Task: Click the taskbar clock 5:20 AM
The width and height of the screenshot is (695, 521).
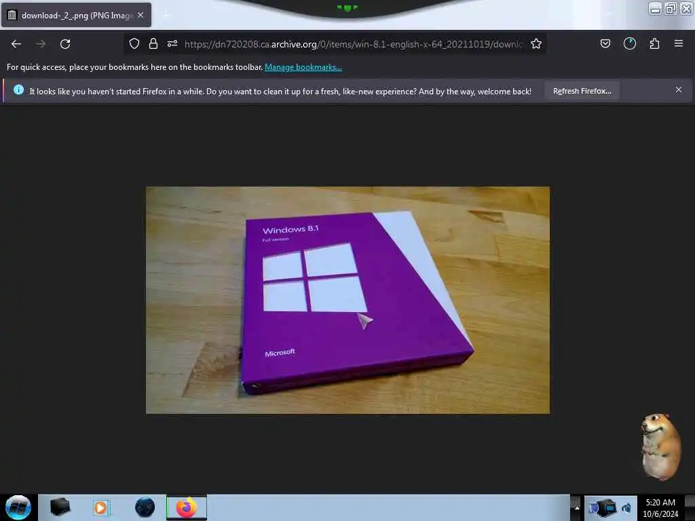Action: 660,508
